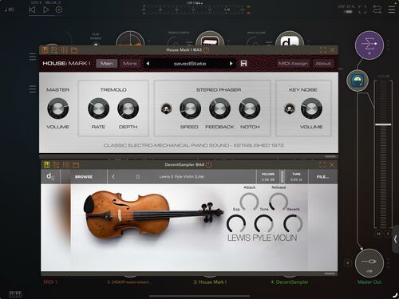The height and width of the screenshot is (299, 399).
Task: Switch to the More tab
Action: [x=130, y=63]
